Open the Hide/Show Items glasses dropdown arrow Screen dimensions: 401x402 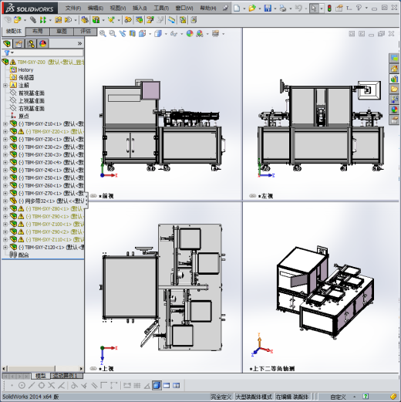pyautogui.click(x=181, y=34)
